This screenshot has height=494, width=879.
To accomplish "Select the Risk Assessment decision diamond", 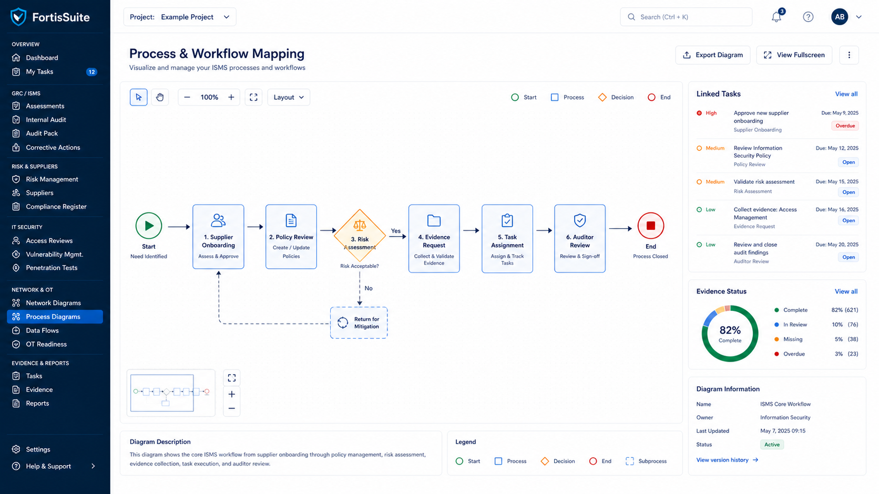I will click(360, 235).
